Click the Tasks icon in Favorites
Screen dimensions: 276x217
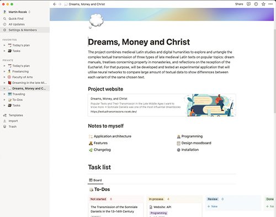pyautogui.click(x=9, y=51)
